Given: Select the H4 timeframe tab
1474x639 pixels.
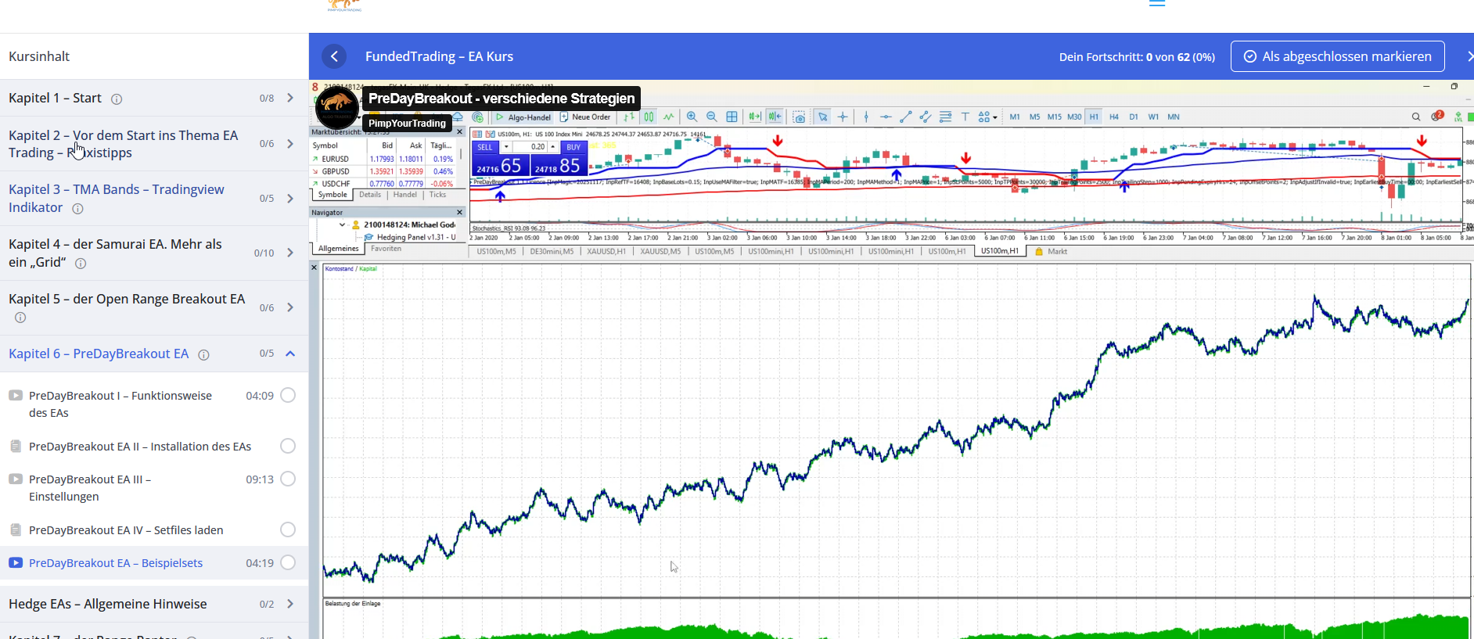Looking at the screenshot, I should tap(1113, 117).
